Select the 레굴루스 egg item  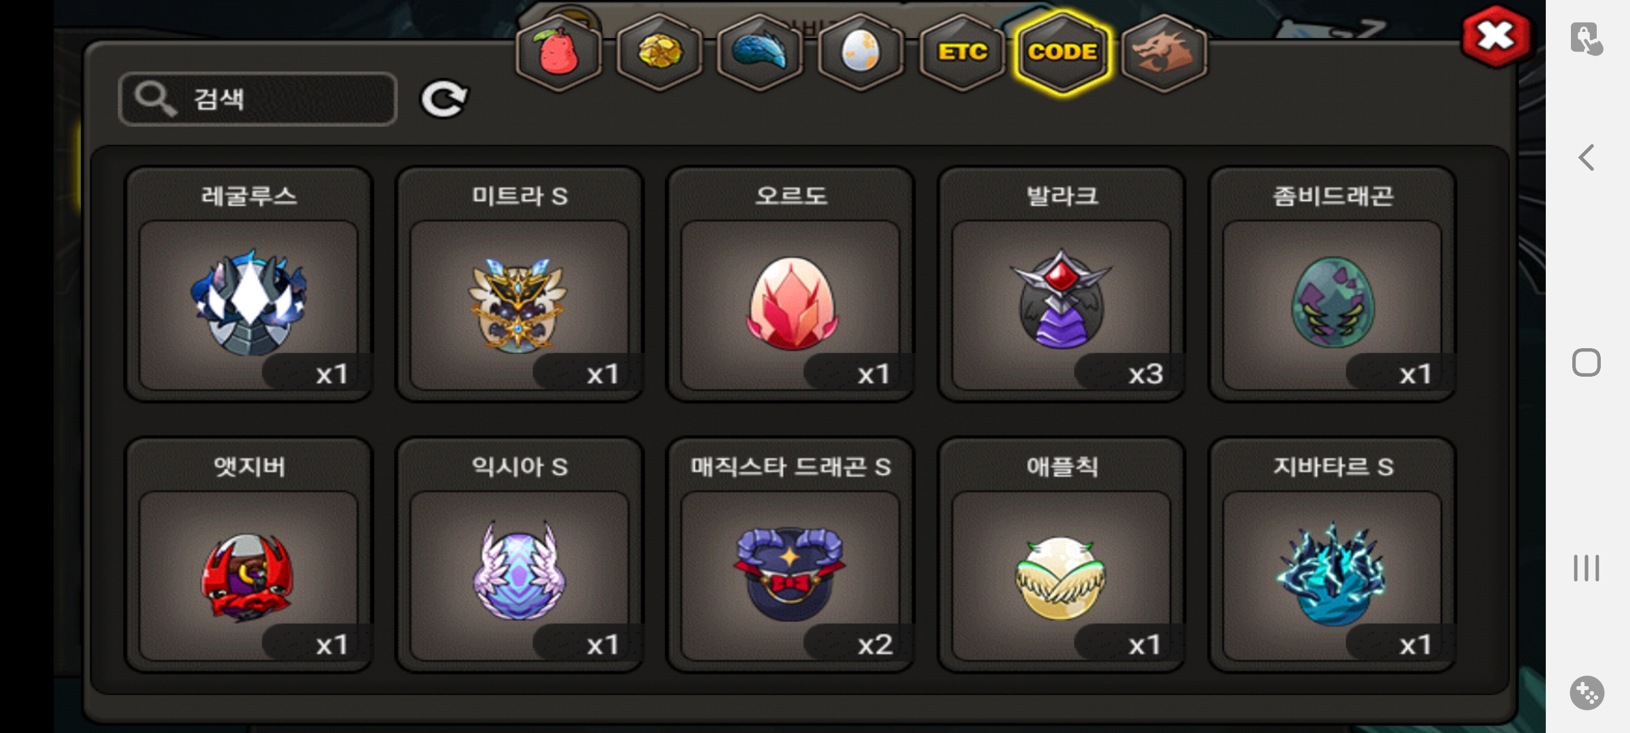coord(249,284)
